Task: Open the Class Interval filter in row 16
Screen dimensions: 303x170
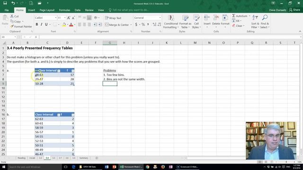Action: click(x=59, y=115)
